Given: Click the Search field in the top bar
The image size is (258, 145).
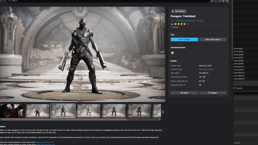Looking at the screenshot, I should point(108,1).
